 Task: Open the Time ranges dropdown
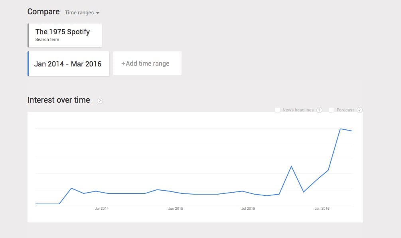[x=82, y=13]
